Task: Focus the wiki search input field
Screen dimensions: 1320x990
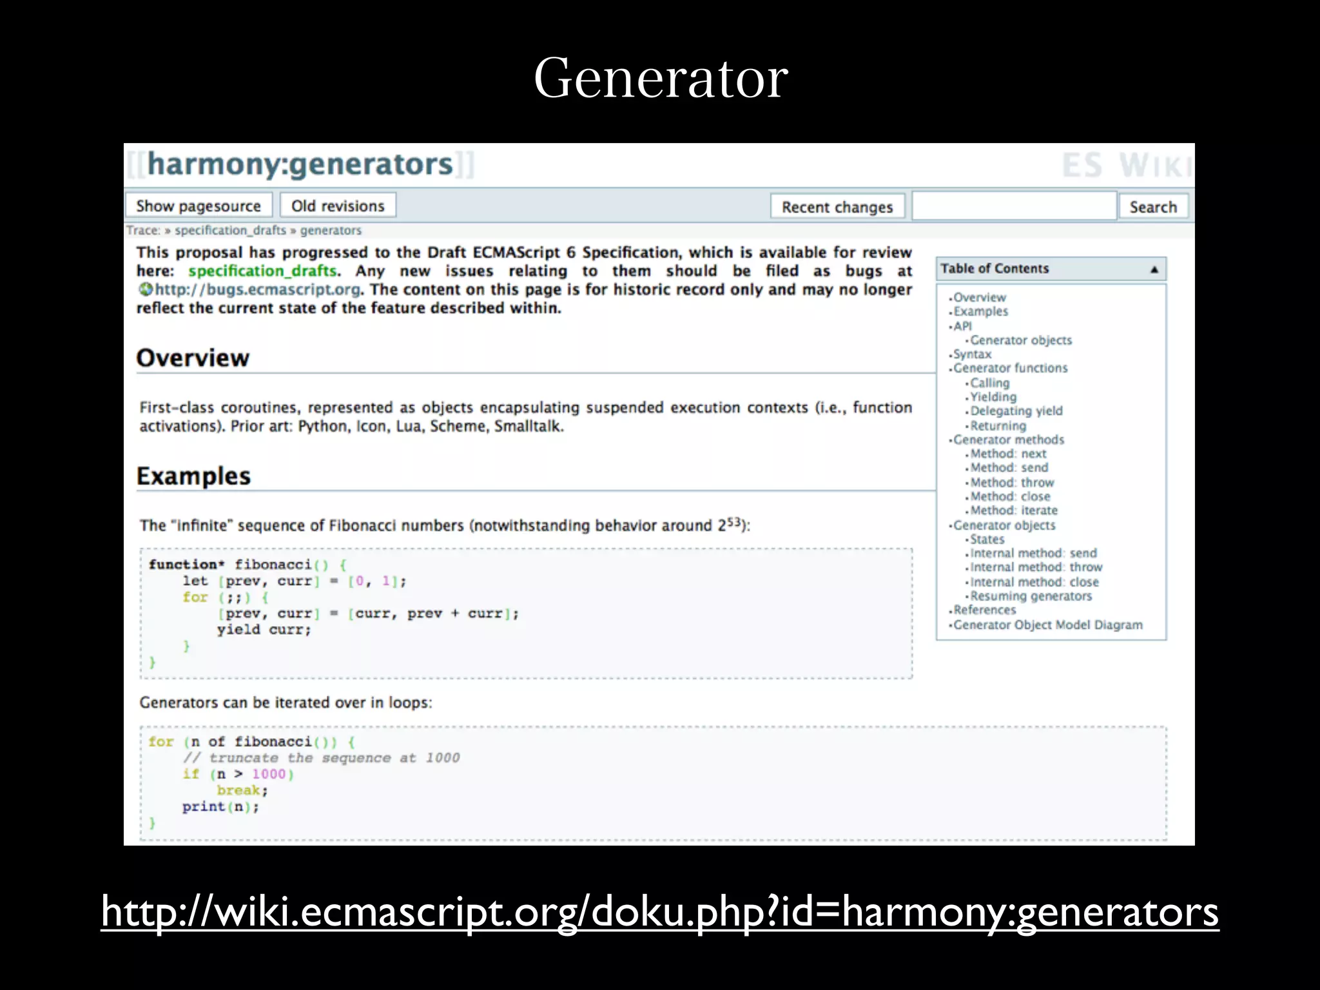Action: 1014,206
